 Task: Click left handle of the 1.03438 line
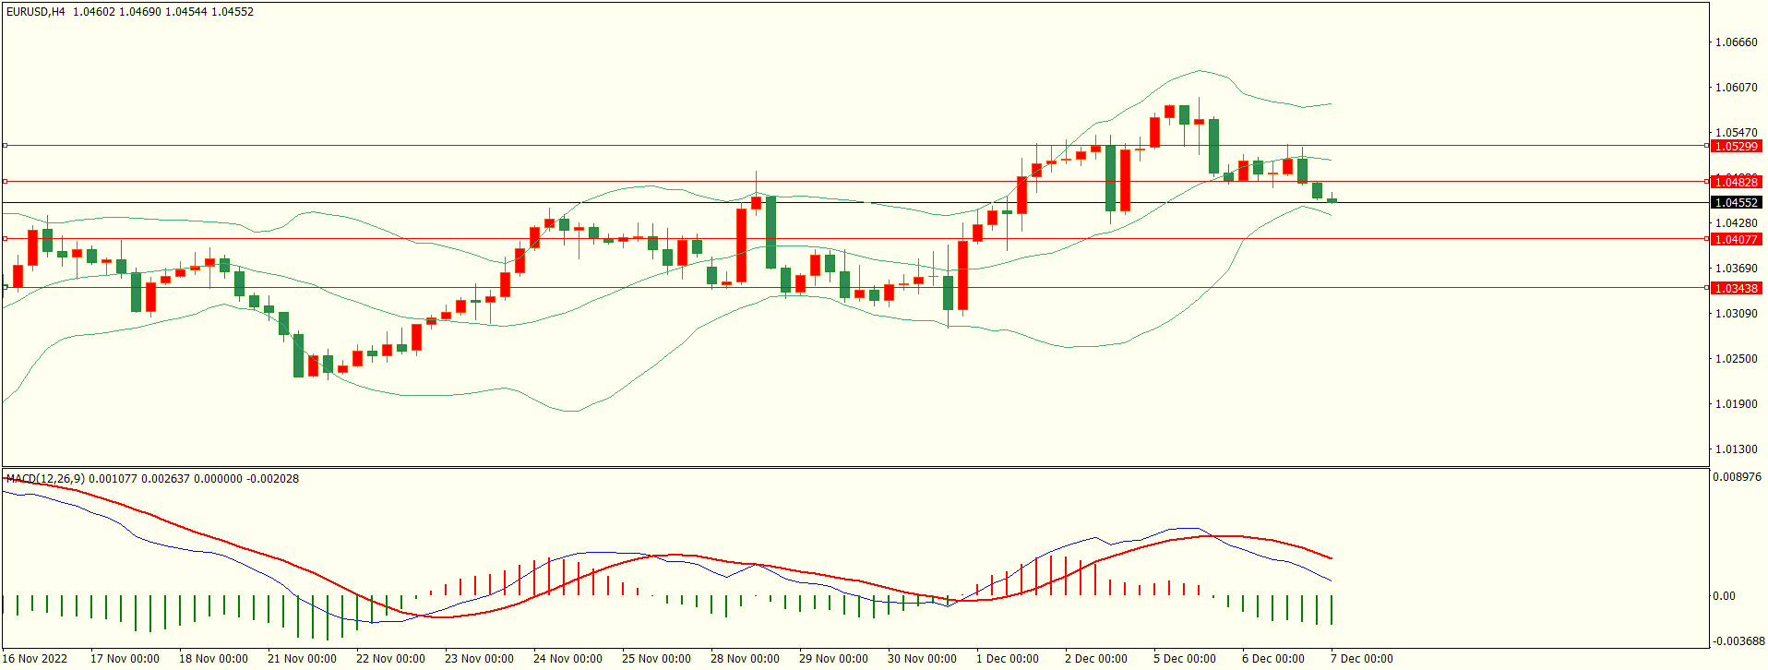(5, 288)
